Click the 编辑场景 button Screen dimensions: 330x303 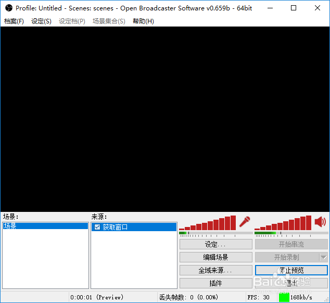coord(216,257)
